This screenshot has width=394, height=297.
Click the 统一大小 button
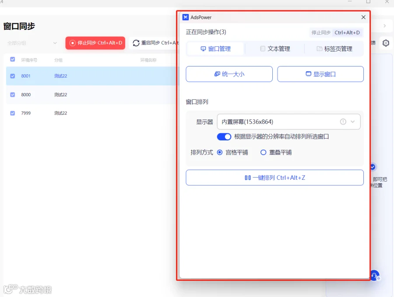coord(229,74)
